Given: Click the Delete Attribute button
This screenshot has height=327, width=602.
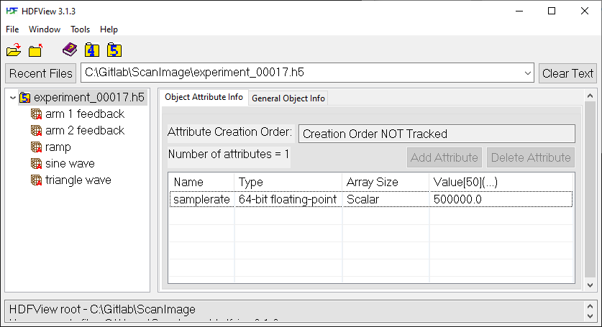Looking at the screenshot, I should click(x=531, y=157).
